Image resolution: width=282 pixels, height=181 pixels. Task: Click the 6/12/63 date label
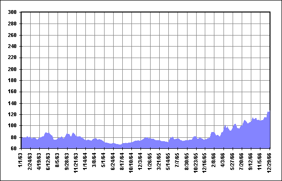coord(48,161)
